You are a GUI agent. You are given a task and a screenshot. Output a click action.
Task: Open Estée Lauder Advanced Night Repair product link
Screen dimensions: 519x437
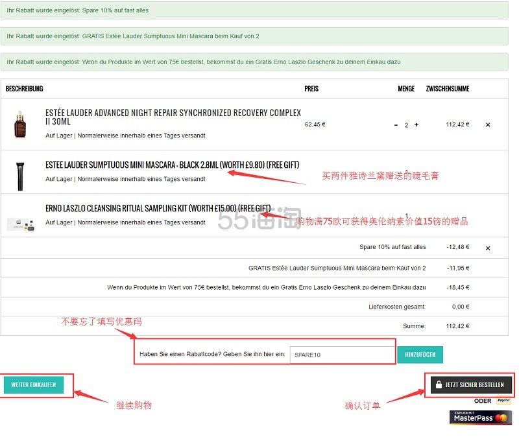coord(173,117)
